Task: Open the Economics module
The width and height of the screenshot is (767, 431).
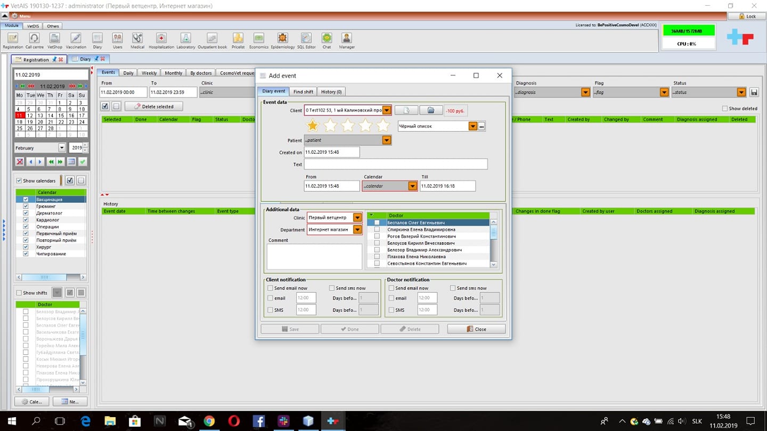Action: (x=259, y=40)
